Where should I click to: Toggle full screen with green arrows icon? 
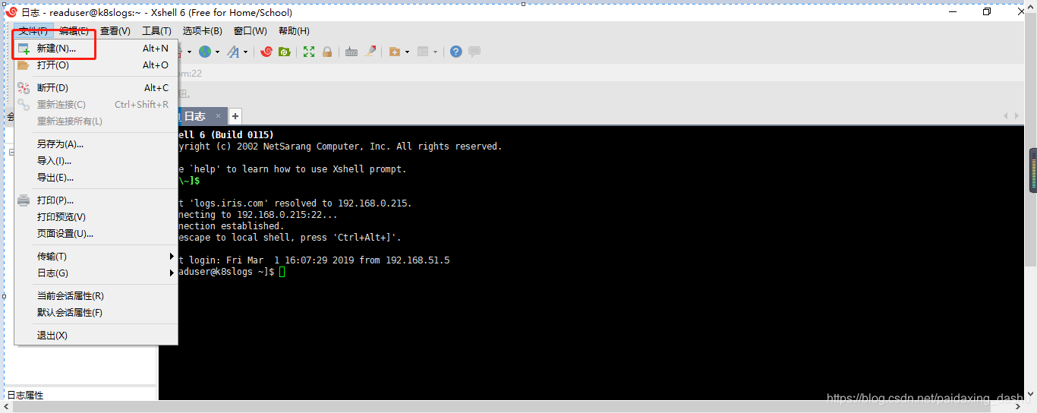point(309,52)
